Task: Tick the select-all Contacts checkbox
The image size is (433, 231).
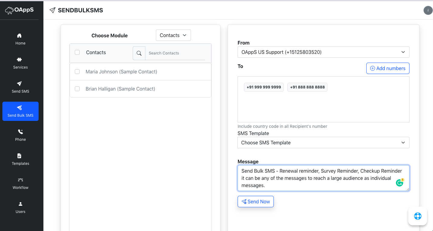Action: tap(77, 52)
